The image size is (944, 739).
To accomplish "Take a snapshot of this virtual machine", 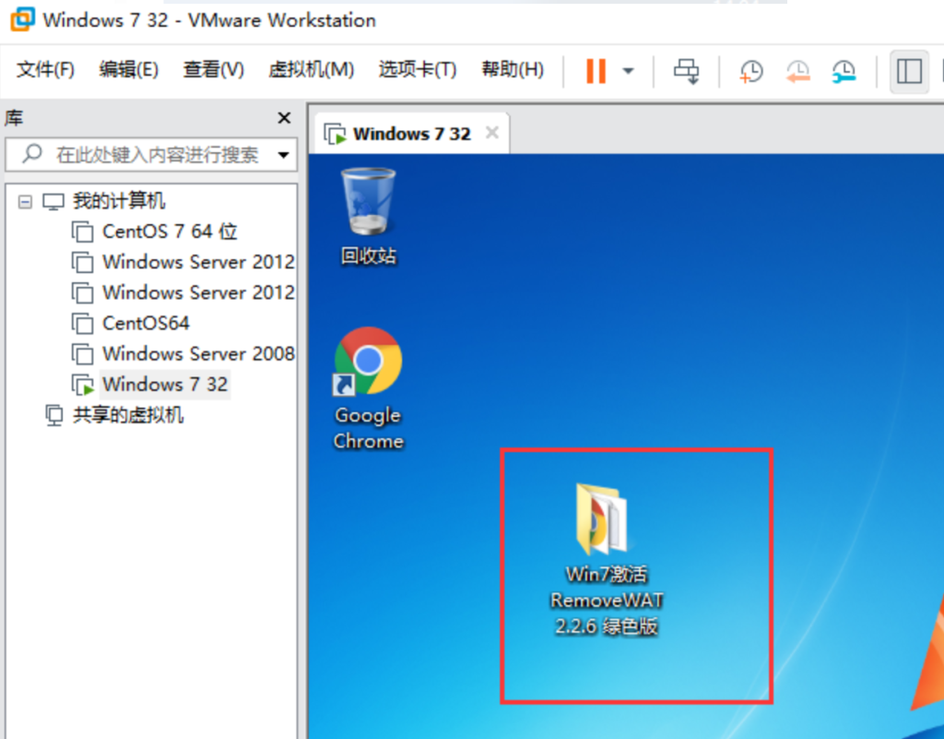I will 750,72.
